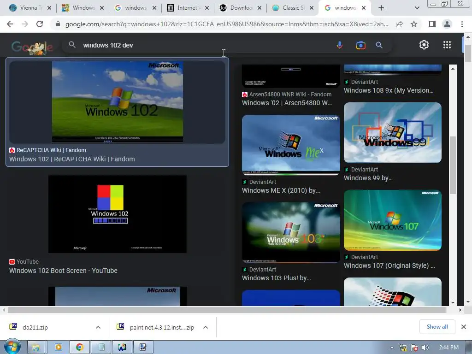Image resolution: width=472 pixels, height=354 pixels.
Task: Expand options for da211.zip download
Action: (x=98, y=327)
